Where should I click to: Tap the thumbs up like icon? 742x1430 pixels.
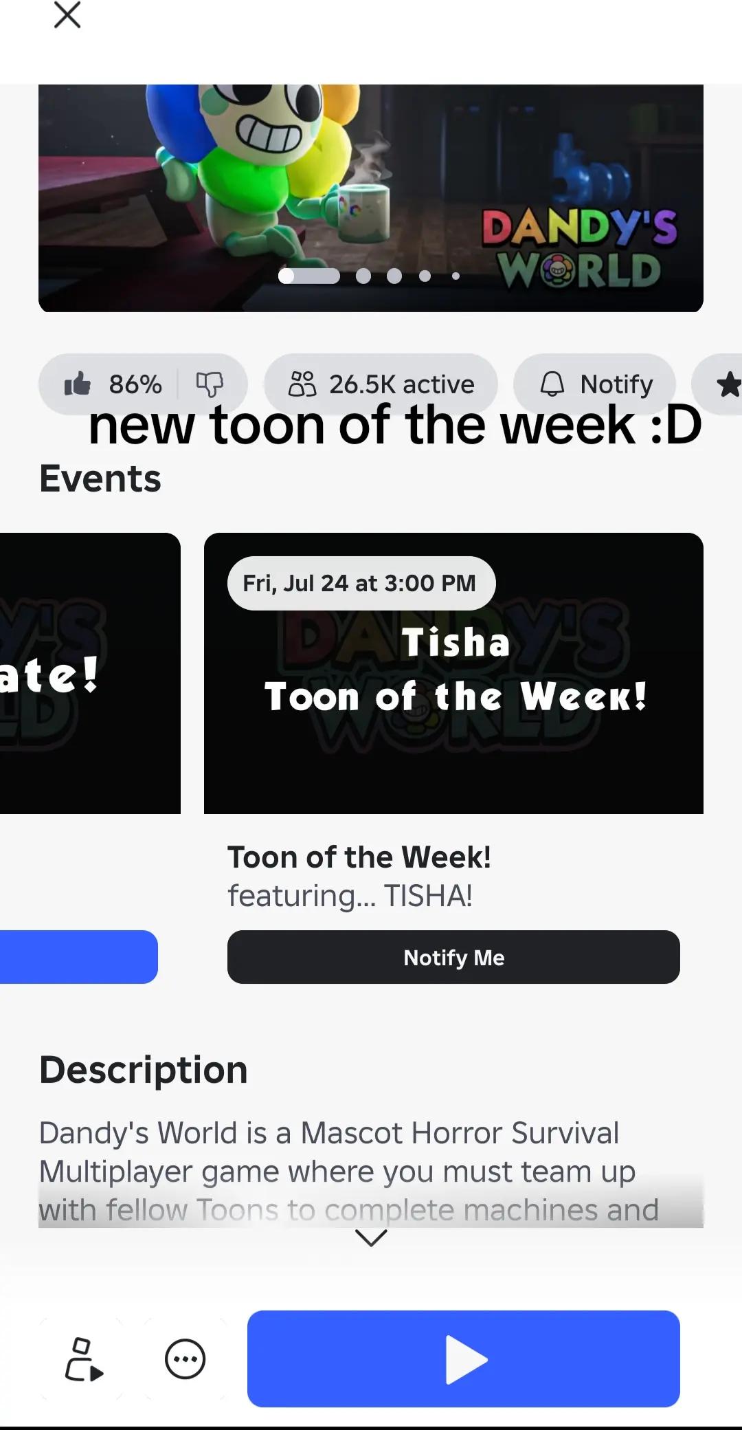tap(78, 384)
